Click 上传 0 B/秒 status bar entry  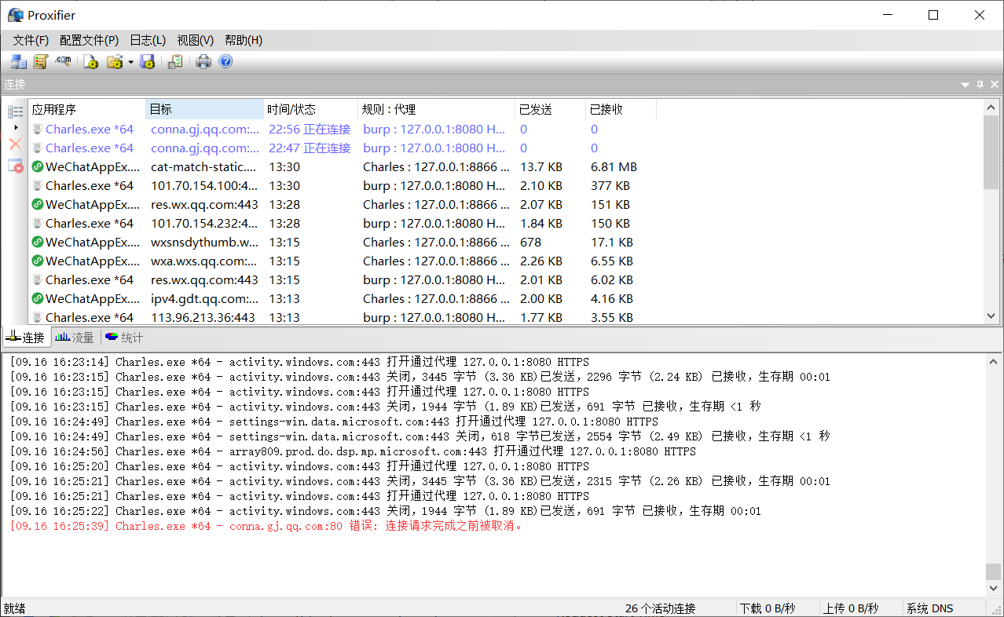(x=851, y=608)
